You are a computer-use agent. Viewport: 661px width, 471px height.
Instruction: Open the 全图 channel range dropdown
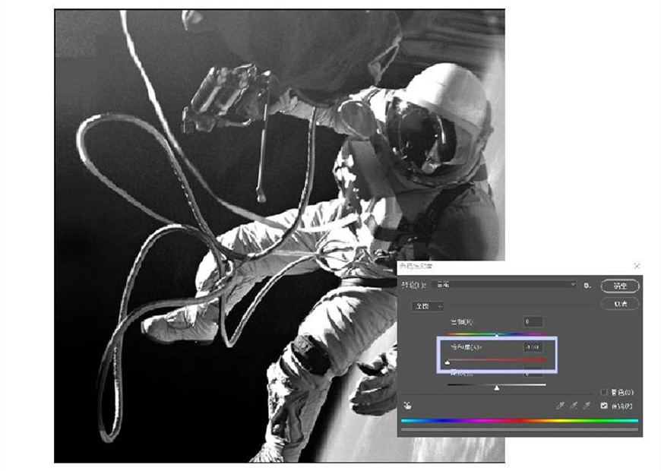coord(427,306)
